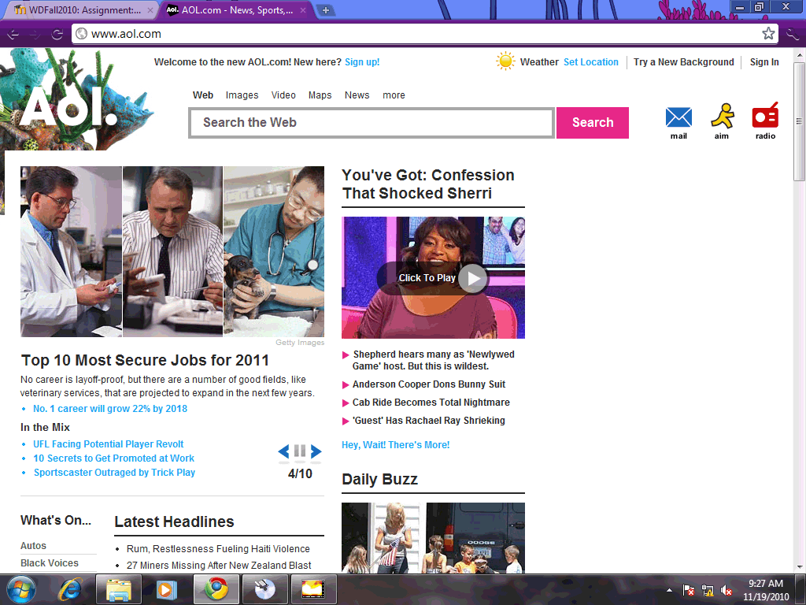Bookmark page with the star icon
The height and width of the screenshot is (605, 806).
click(768, 34)
